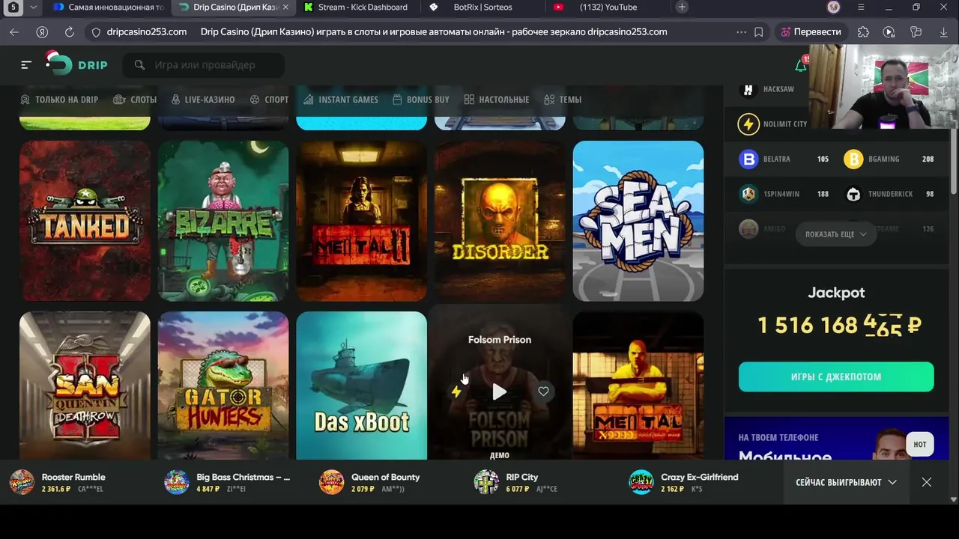Screen dimensions: 959x539
Task: Click the lightning icon on Folsom Prison
Action: click(456, 392)
